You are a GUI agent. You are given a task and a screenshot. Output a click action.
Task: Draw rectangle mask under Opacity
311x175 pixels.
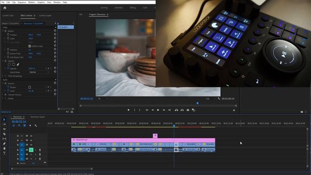(14, 65)
